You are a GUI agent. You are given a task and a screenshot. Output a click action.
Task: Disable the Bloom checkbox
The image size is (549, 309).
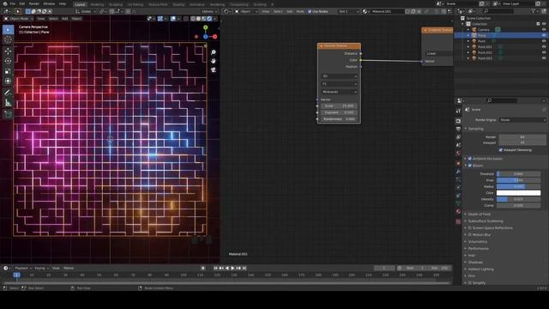pyautogui.click(x=470, y=166)
